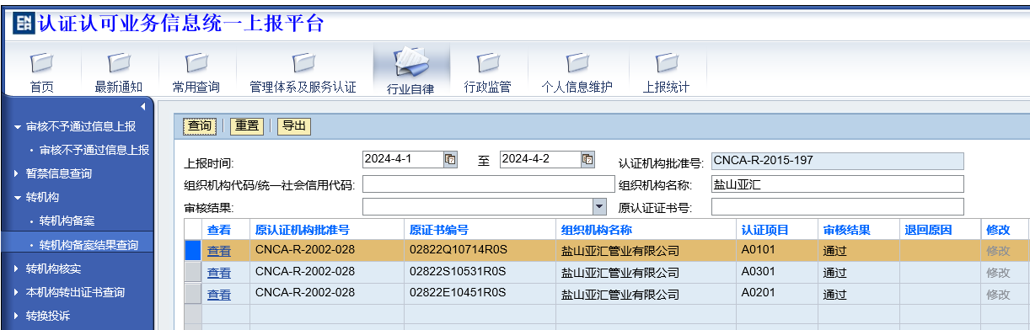Click 修改 for the A0201 row

pyautogui.click(x=998, y=295)
